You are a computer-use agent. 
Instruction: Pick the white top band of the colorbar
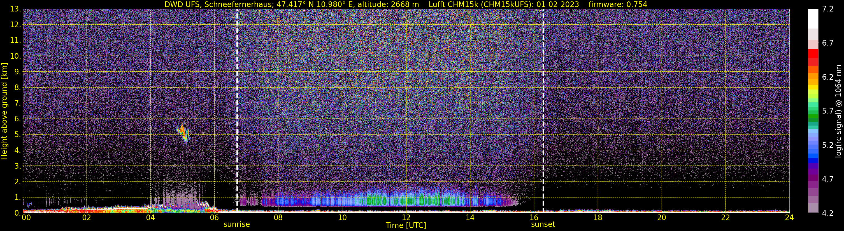pyautogui.click(x=813, y=19)
